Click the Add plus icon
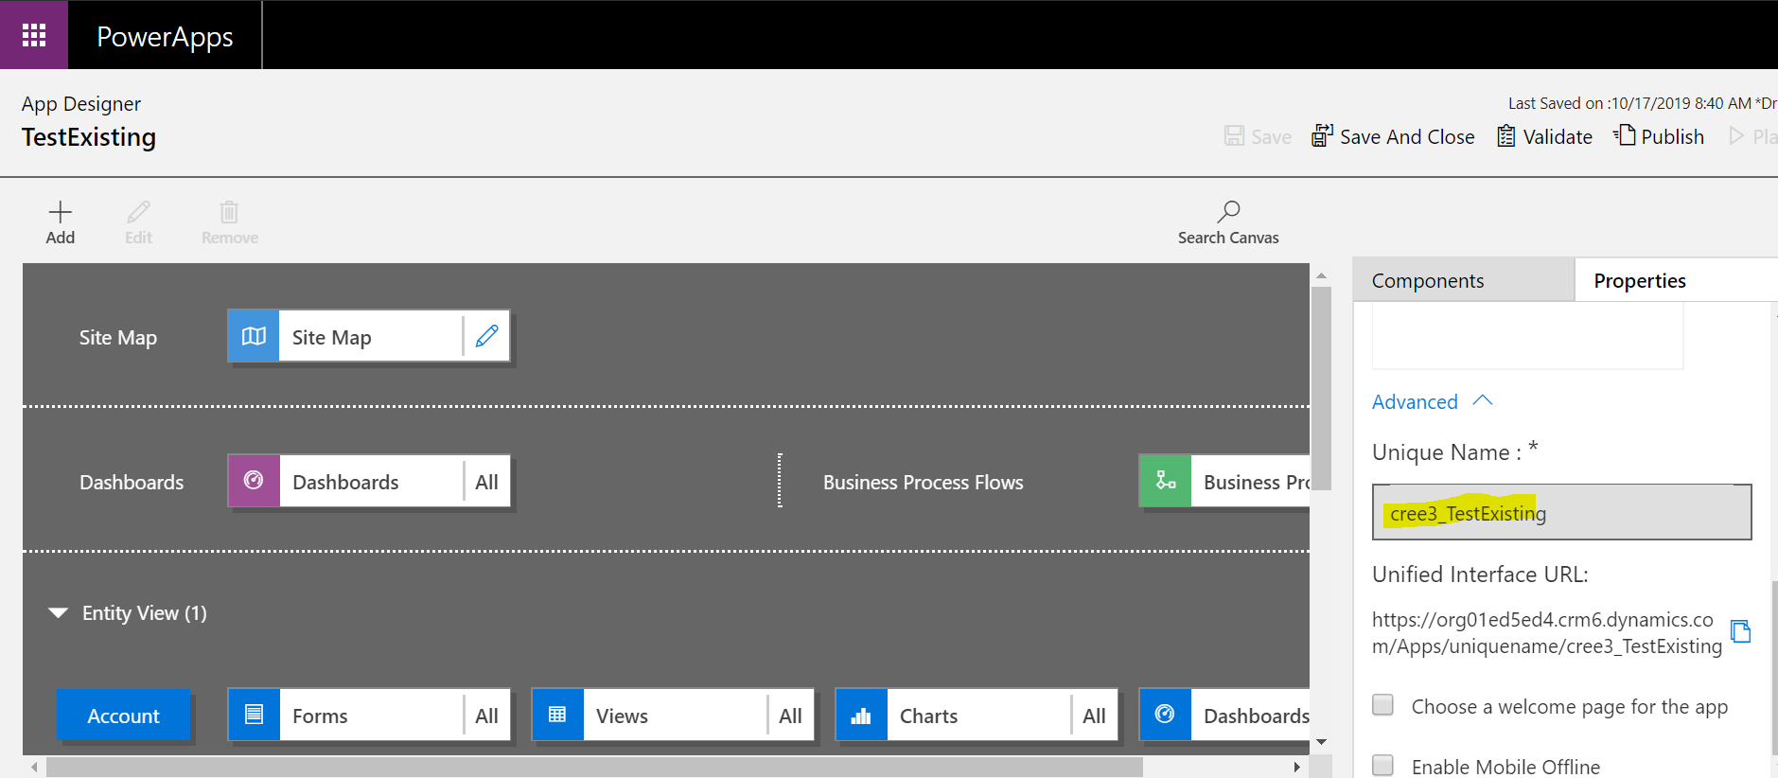Image resolution: width=1778 pixels, height=778 pixels. 61,212
